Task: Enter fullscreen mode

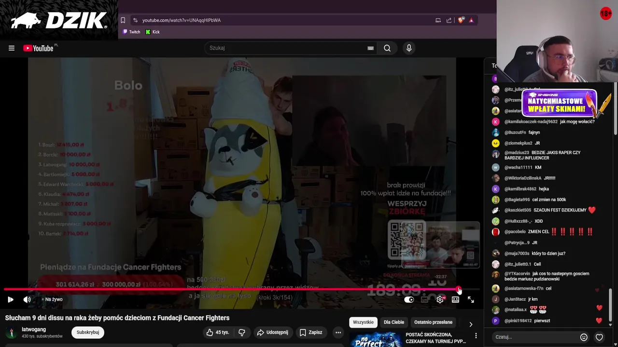Action: point(471,300)
